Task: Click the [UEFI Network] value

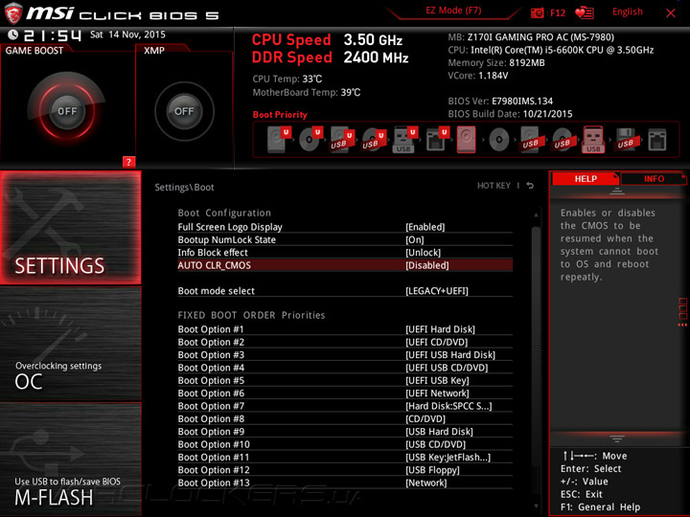Action: coord(437,393)
